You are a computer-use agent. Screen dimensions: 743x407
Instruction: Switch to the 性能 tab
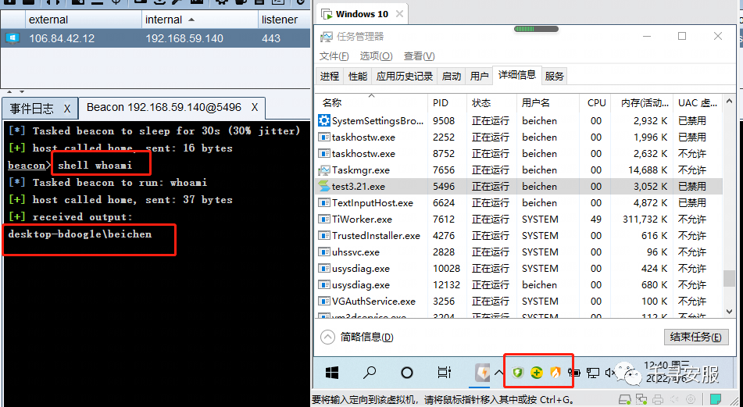coord(357,77)
